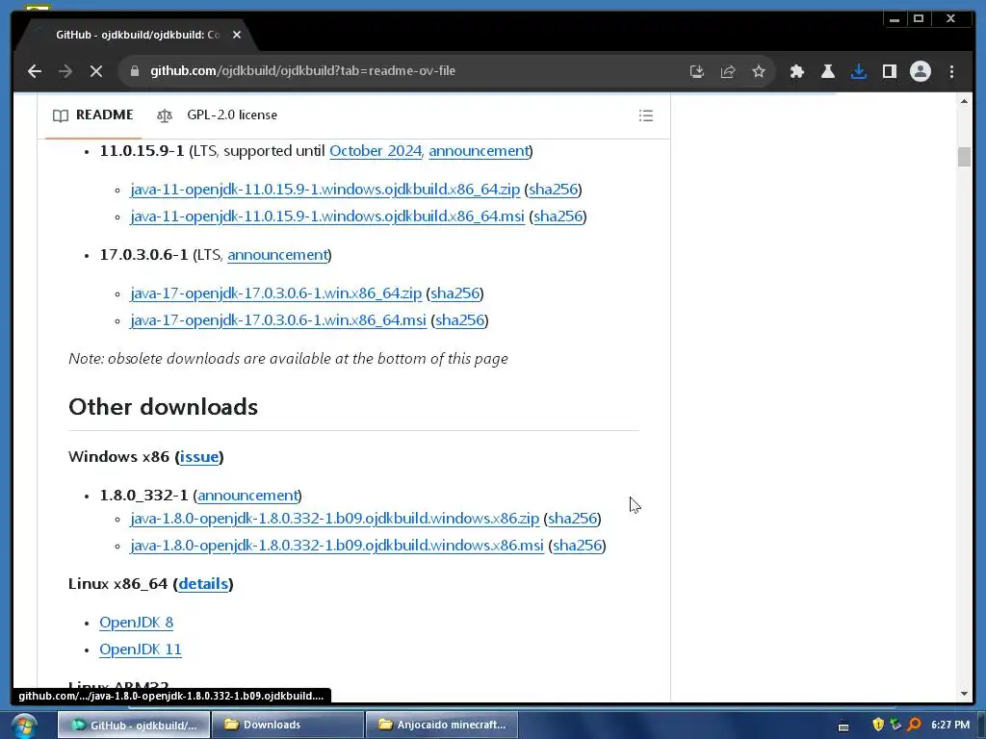
Task: Click the address bar URL
Action: click(302, 71)
